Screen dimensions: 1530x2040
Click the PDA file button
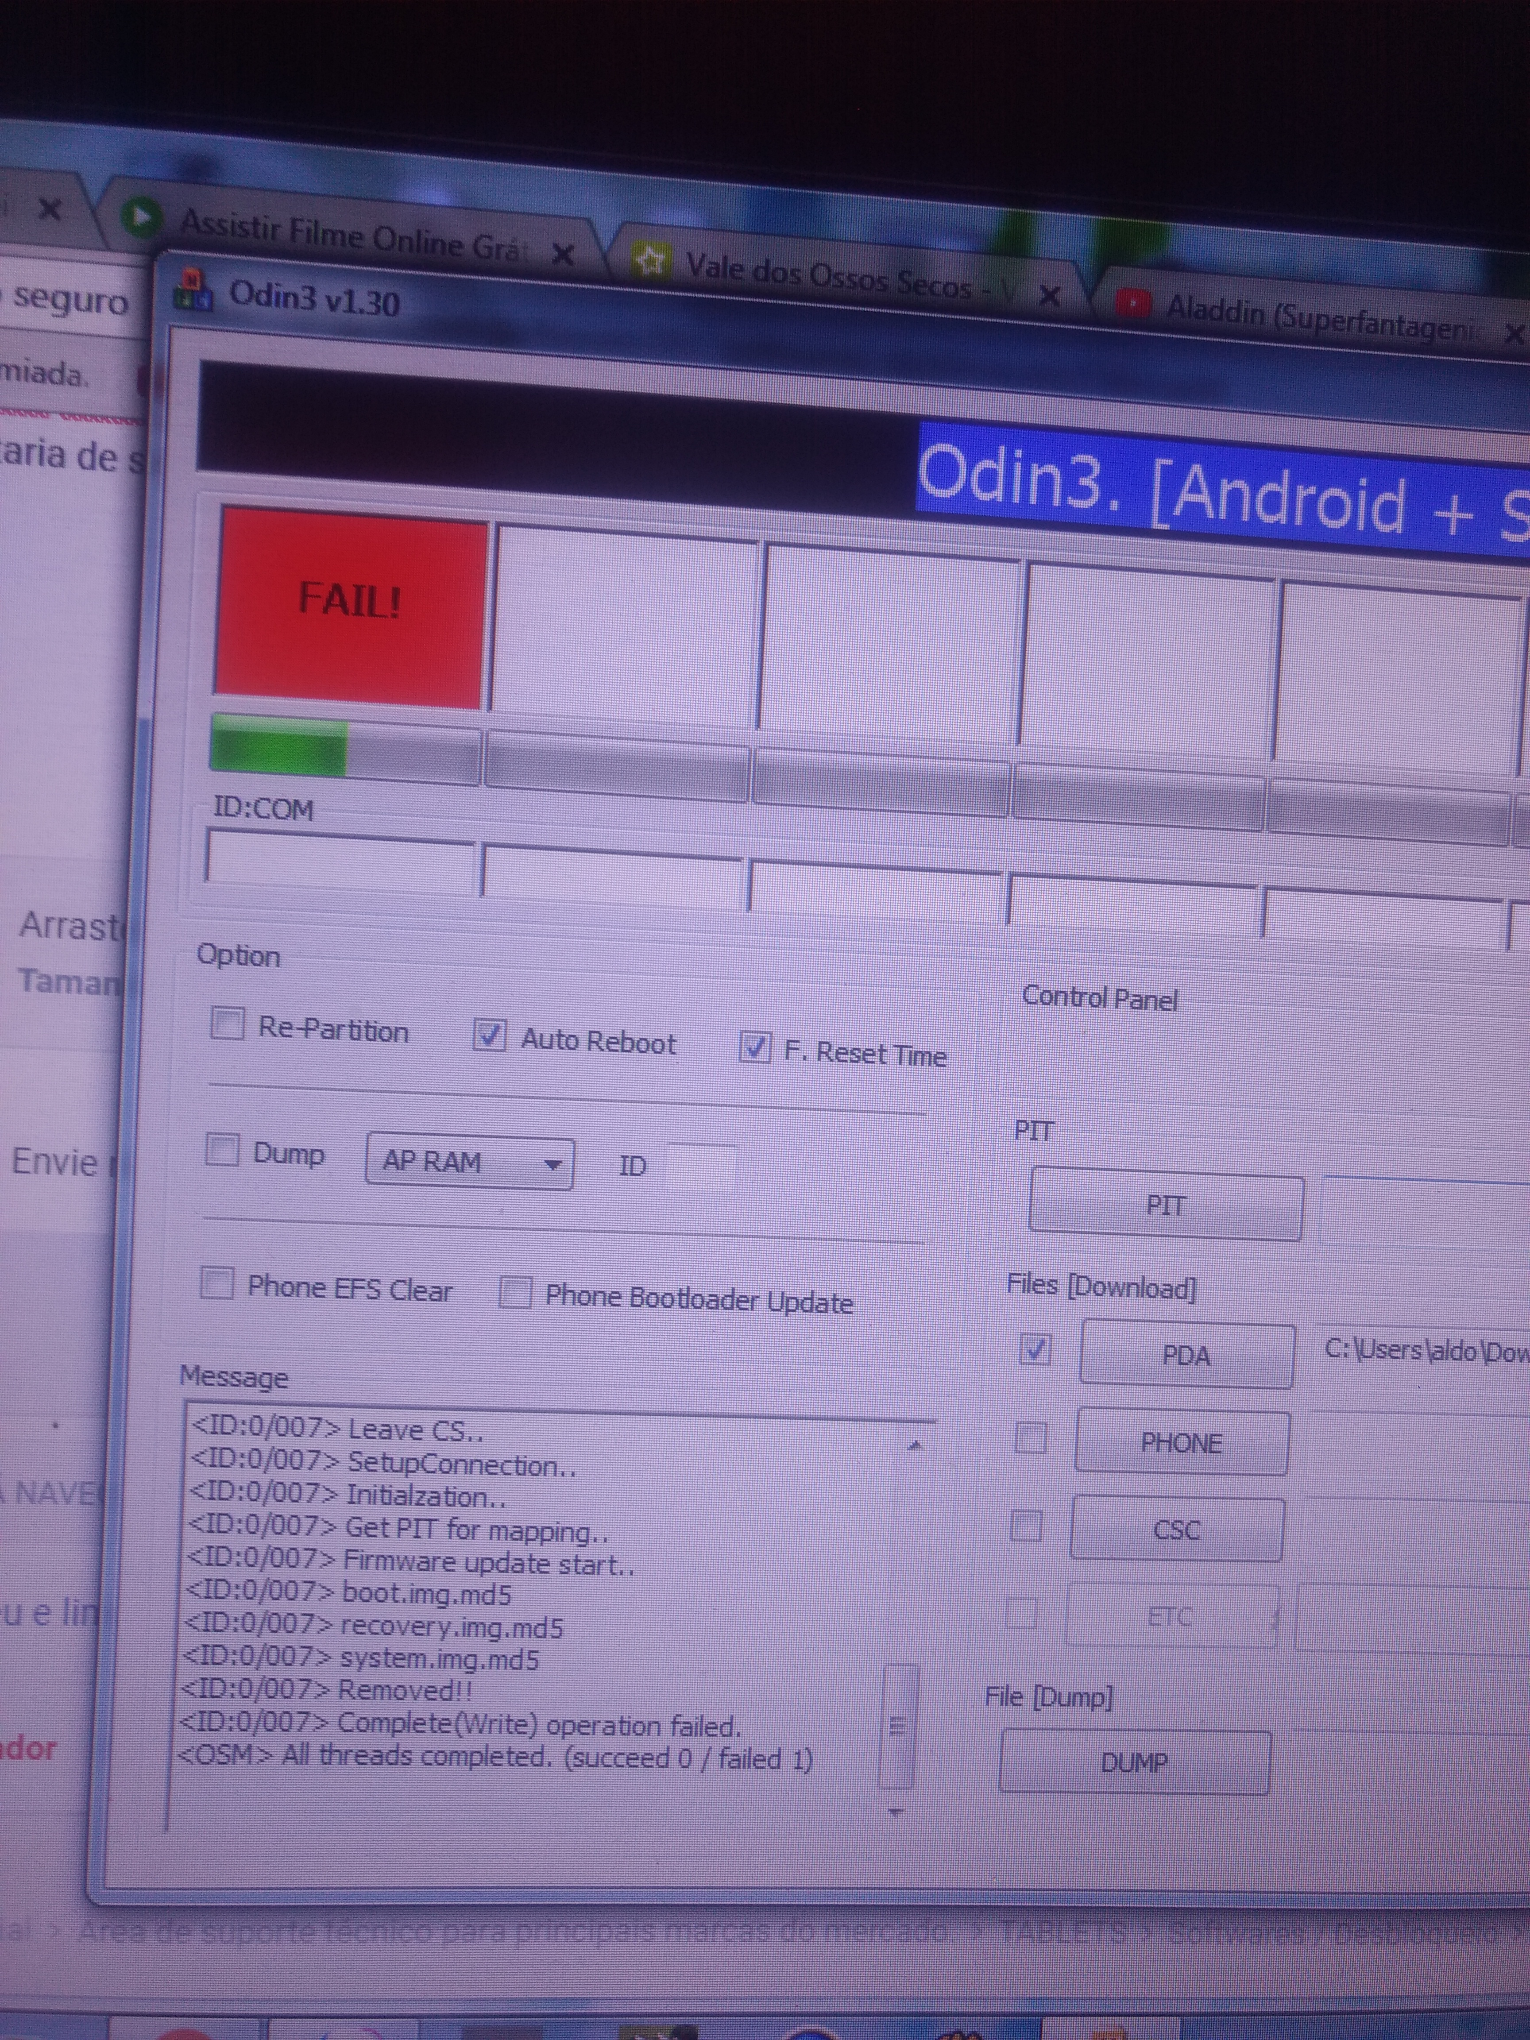[1186, 1355]
